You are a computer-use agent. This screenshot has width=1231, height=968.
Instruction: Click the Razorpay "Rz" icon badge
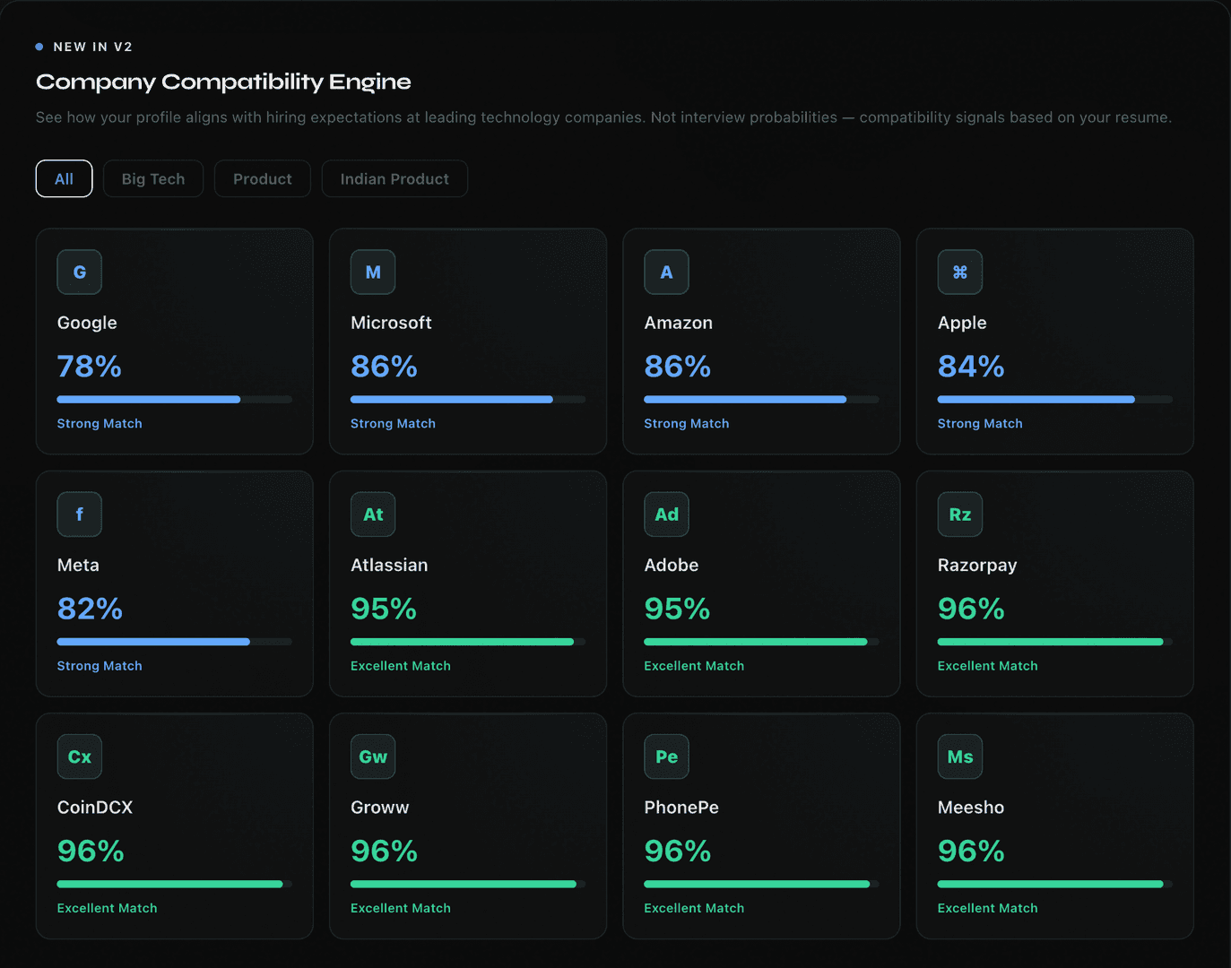pyautogui.click(x=960, y=514)
